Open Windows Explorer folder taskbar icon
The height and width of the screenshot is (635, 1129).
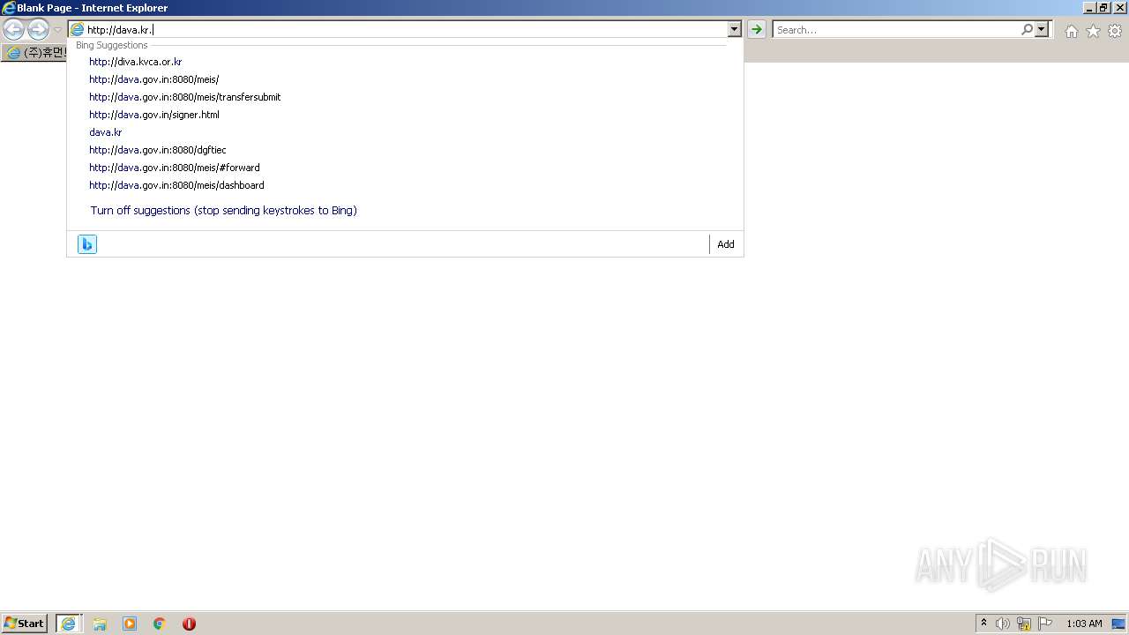click(x=100, y=624)
